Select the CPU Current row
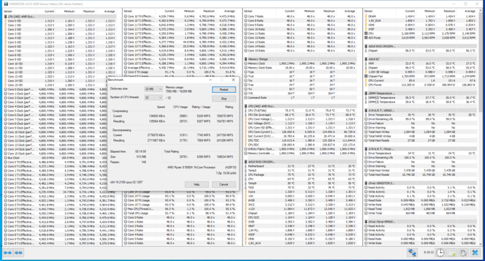485x261 pixels. [420, 81]
